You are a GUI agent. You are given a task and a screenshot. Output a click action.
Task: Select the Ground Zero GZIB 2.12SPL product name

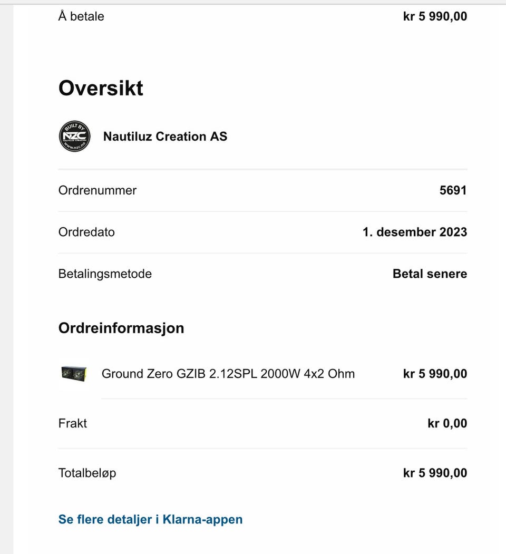228,374
